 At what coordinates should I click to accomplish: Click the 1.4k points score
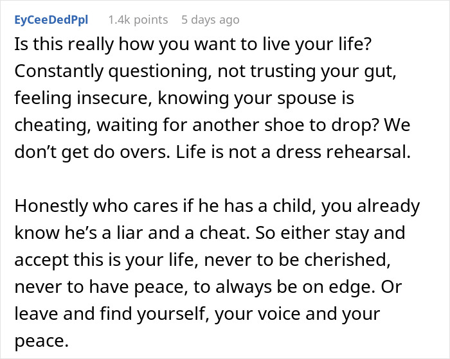(x=137, y=20)
